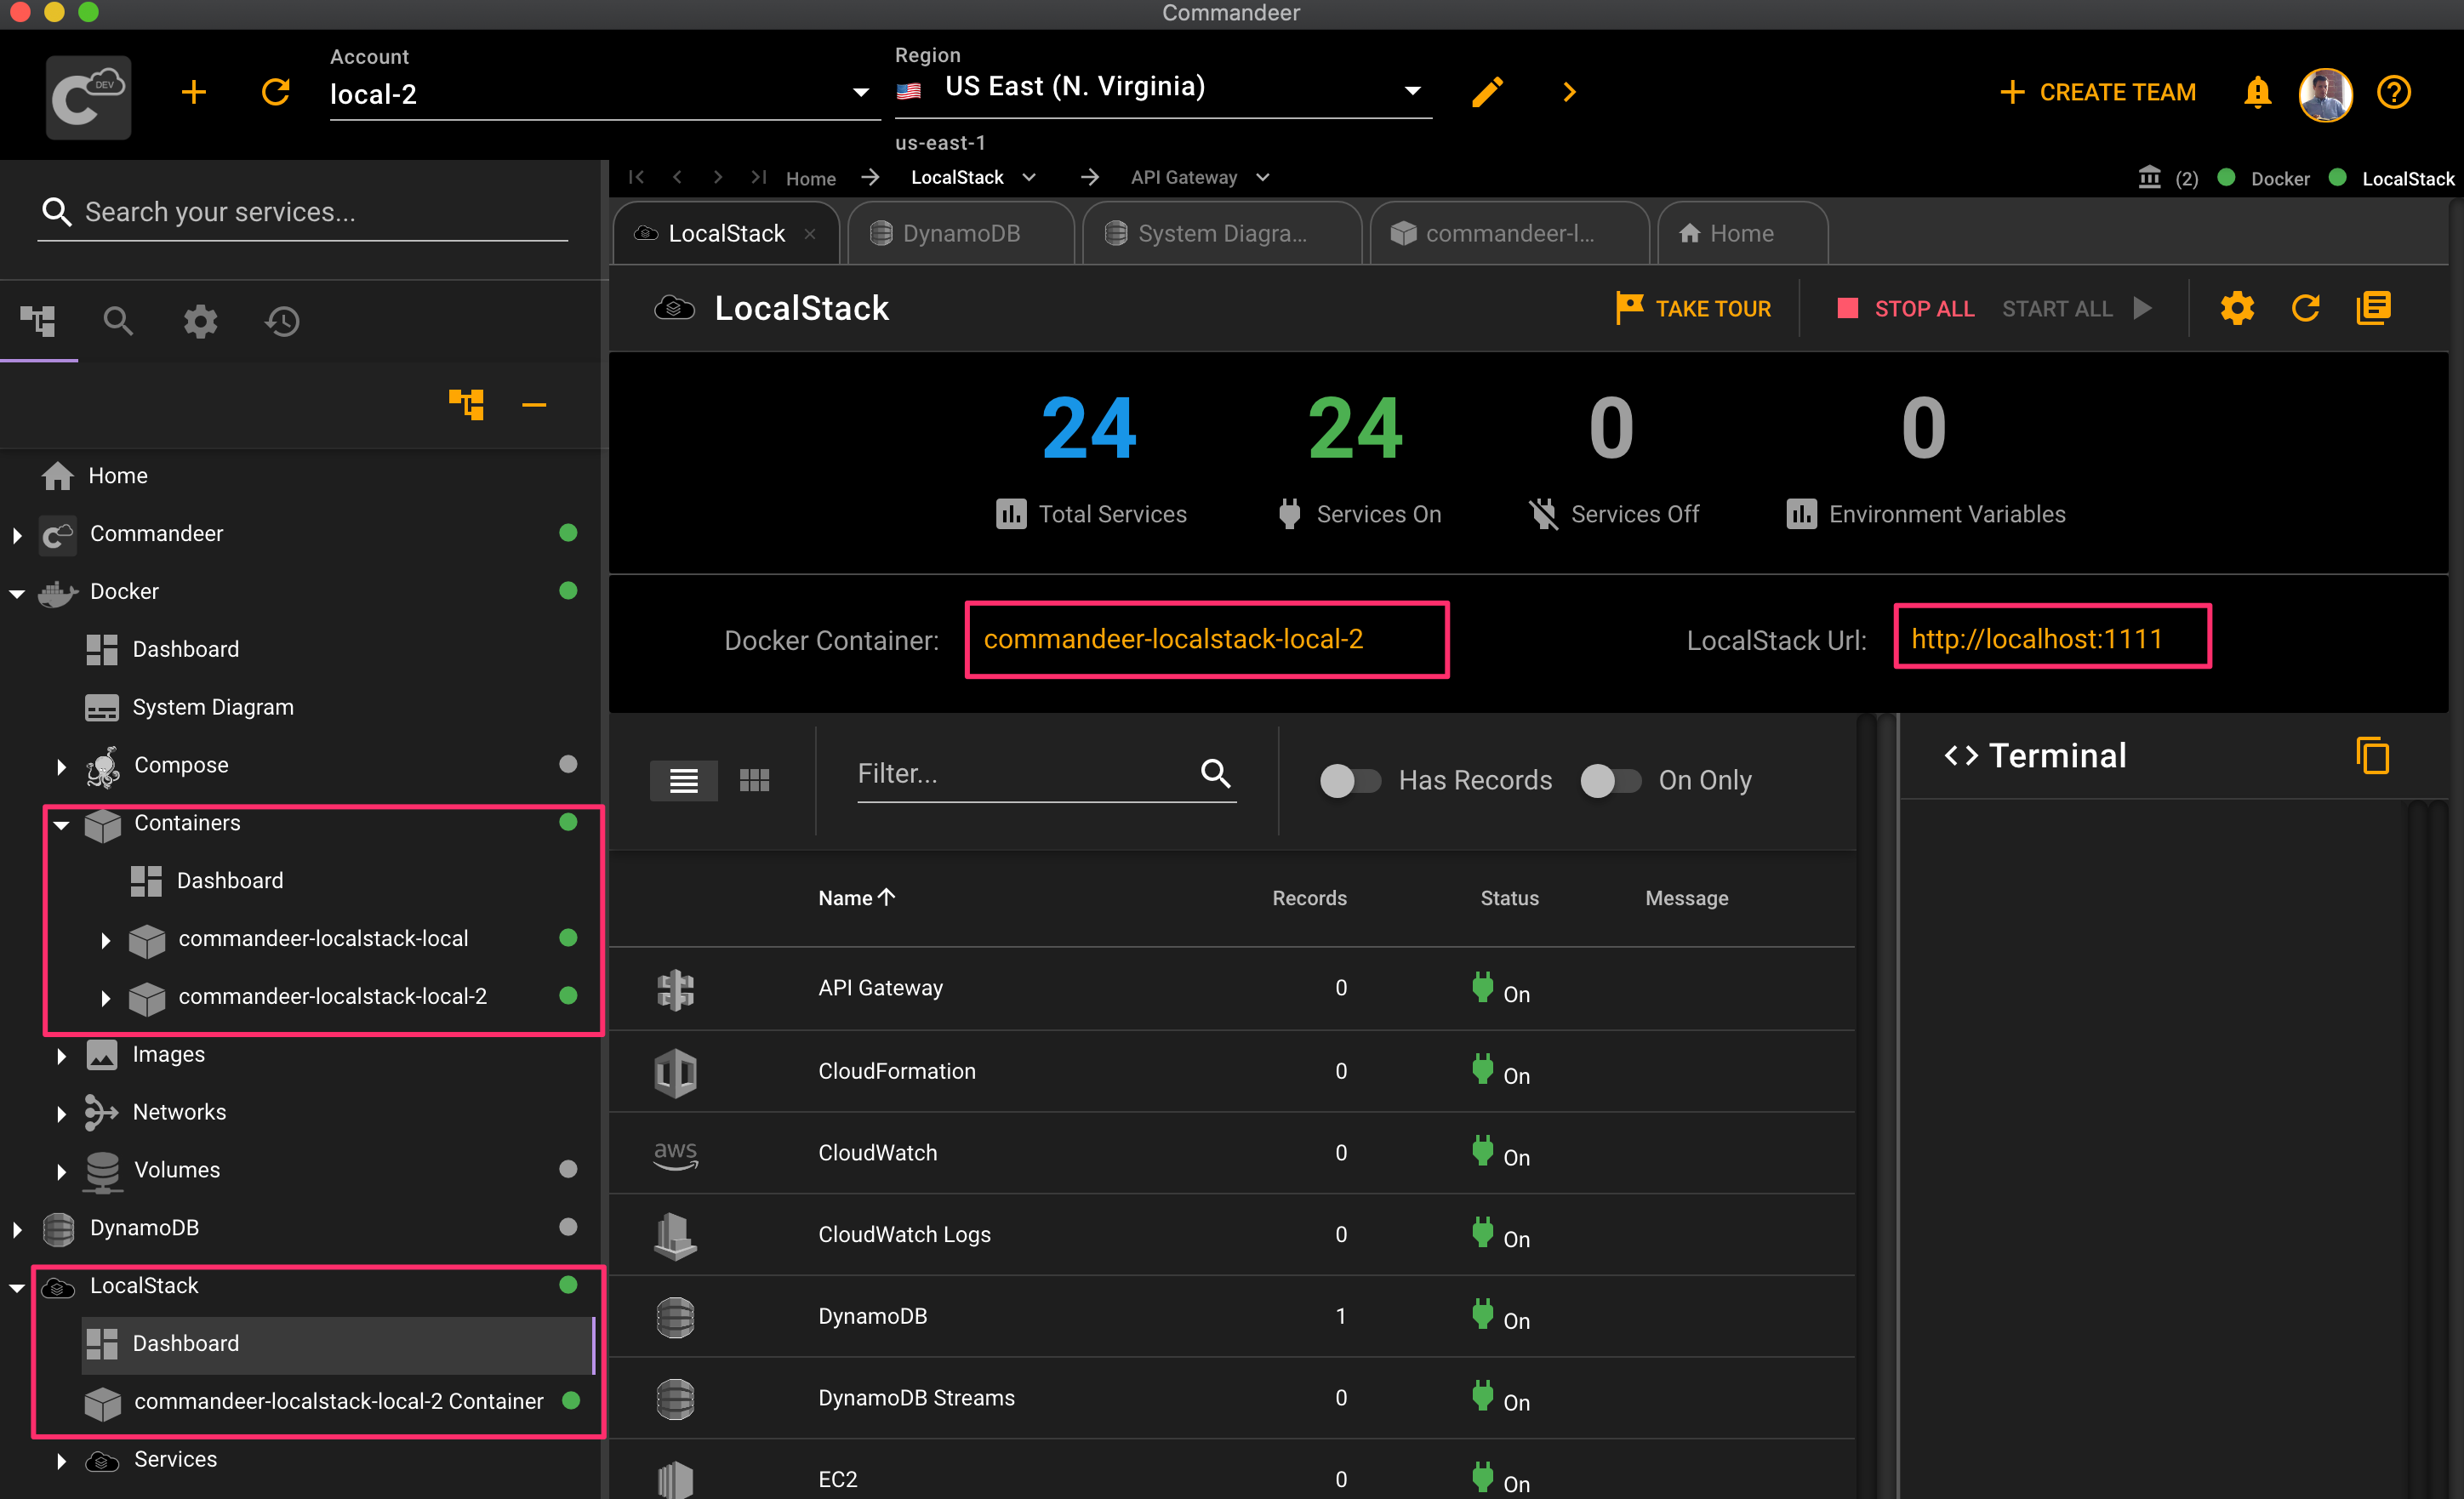
Task: Open LocalStack settings gear icon
Action: (x=2237, y=308)
